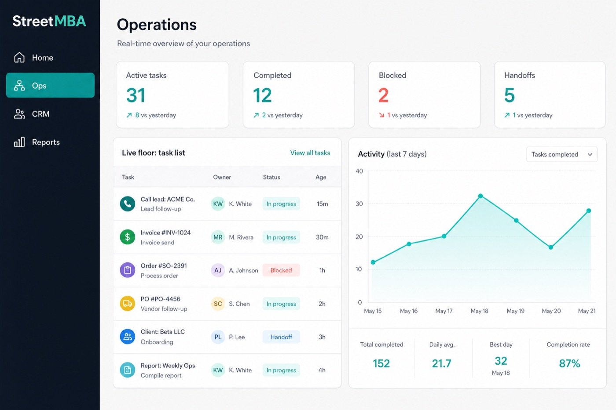Open the Completed card showing 12
Image resolution: width=616 pixels, height=410 pixels.
(x=299, y=94)
